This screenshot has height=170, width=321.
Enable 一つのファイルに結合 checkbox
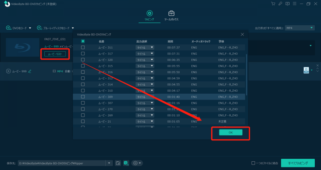253,163
